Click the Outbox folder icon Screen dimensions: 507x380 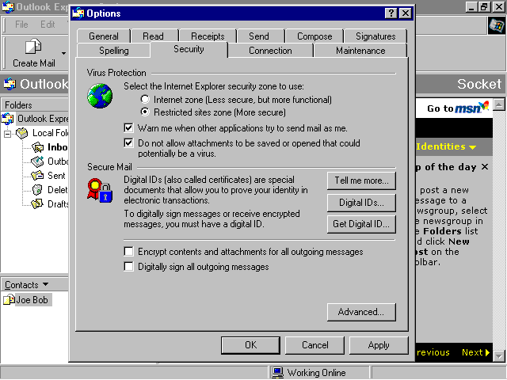[37, 161]
